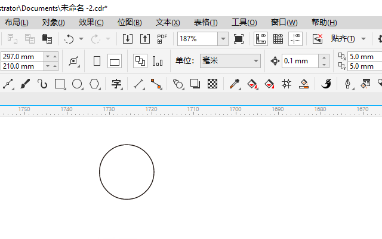382x239 pixels.
Task: Expand the Undo history dropdown arrow
Action: point(81,39)
